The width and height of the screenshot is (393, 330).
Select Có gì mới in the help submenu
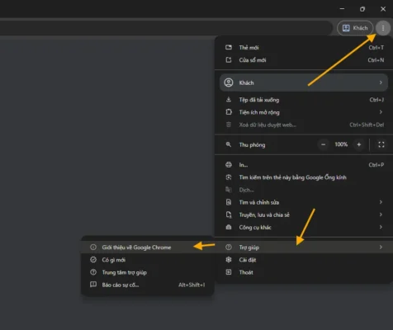(148, 260)
